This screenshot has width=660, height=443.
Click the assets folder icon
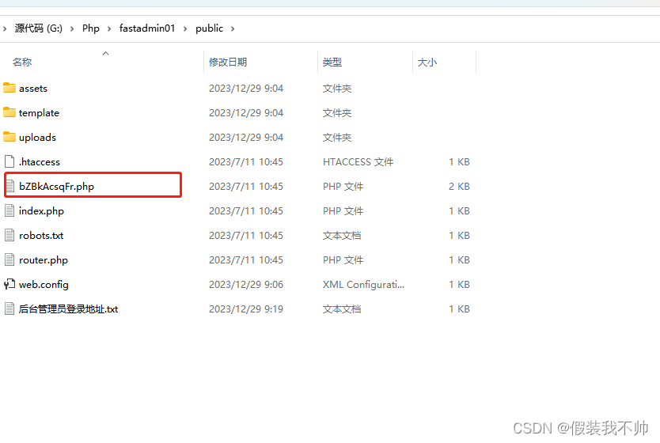9,88
